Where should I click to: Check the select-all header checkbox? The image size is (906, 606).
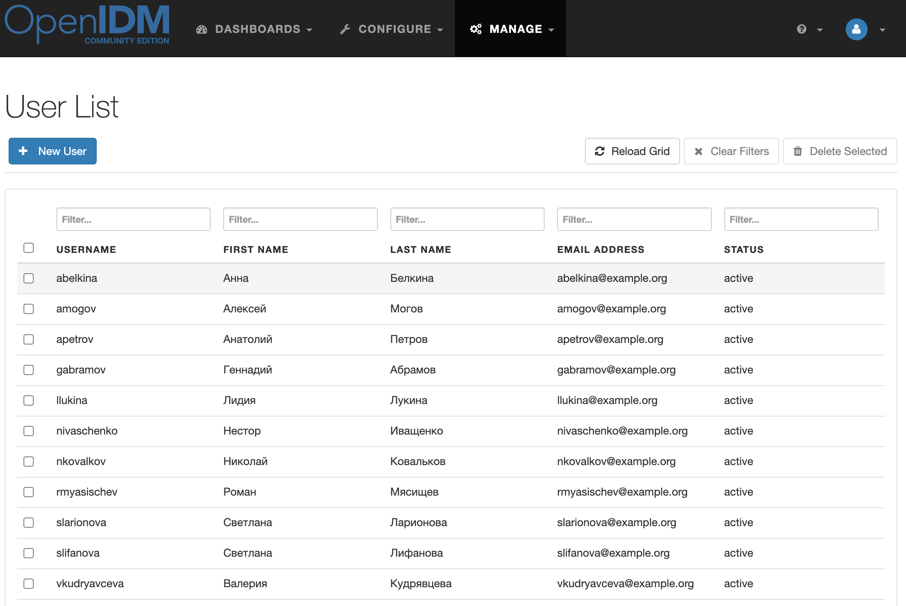click(29, 248)
